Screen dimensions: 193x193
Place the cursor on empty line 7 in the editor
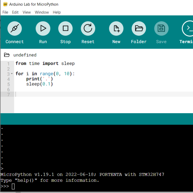click(x=96, y=94)
